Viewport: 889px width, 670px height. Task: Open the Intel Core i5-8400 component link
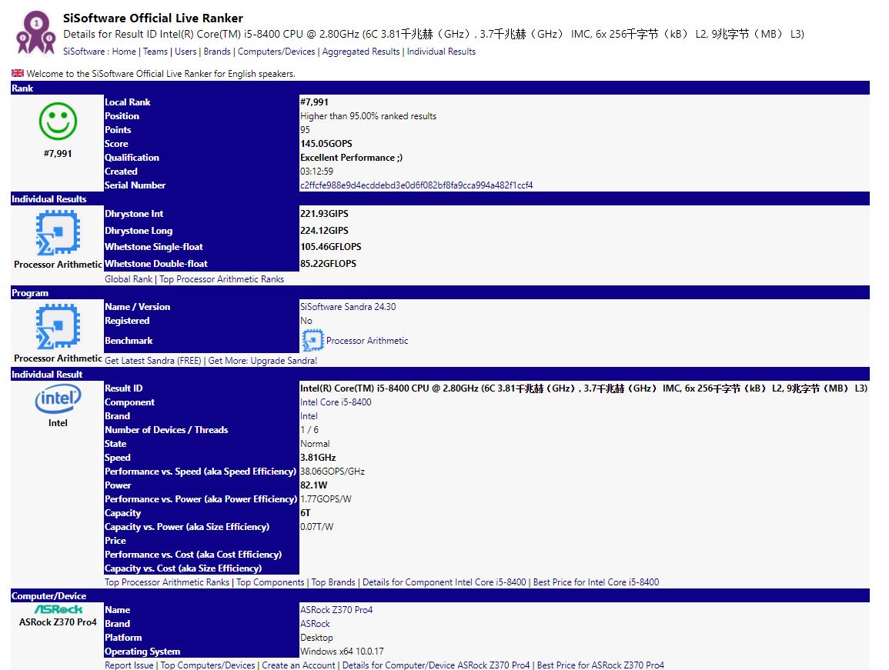(x=336, y=402)
